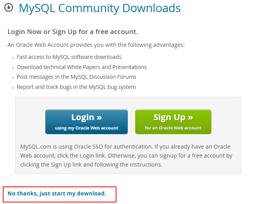Click the download arrow icon beside the heading
Viewport: 254px width, 204px height.
[x=9, y=7]
